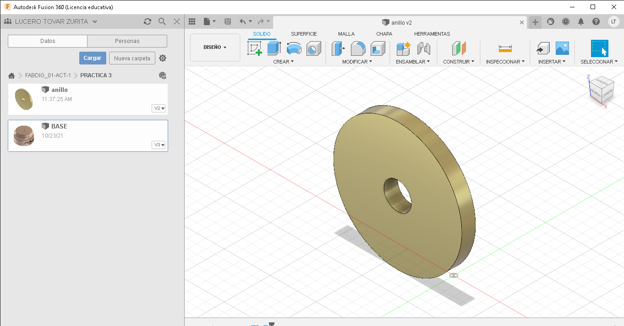Open the Extensions icon
Screen dimensions: 624x326
(x=551, y=21)
